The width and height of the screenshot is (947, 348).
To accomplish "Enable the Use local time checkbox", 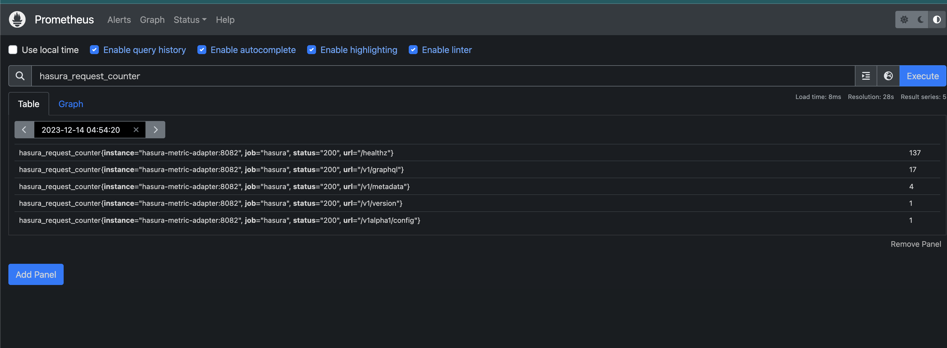I will click(13, 50).
